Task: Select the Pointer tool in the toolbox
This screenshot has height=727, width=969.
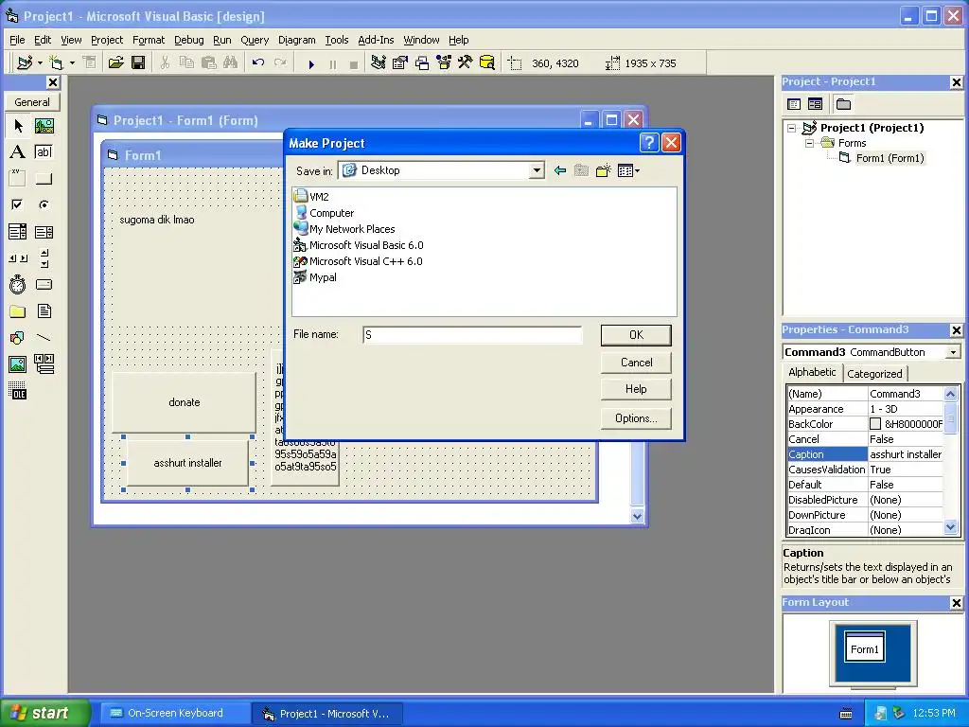Action: point(18,126)
